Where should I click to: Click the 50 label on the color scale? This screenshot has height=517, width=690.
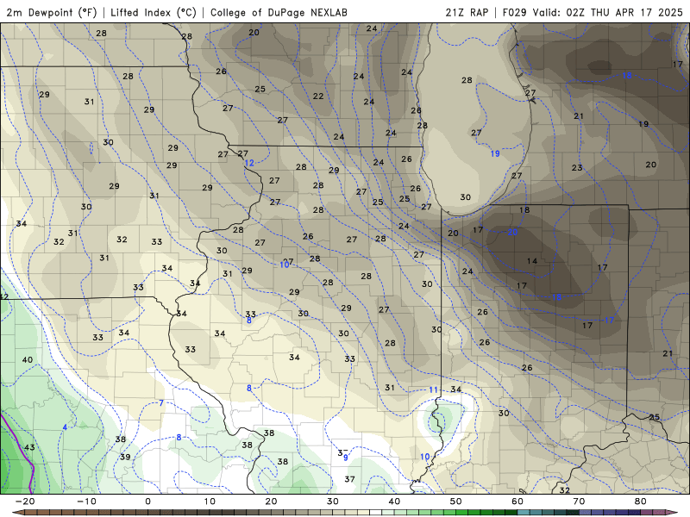click(x=456, y=501)
